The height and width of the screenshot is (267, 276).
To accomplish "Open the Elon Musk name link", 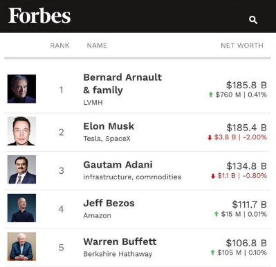I will pos(109,126).
